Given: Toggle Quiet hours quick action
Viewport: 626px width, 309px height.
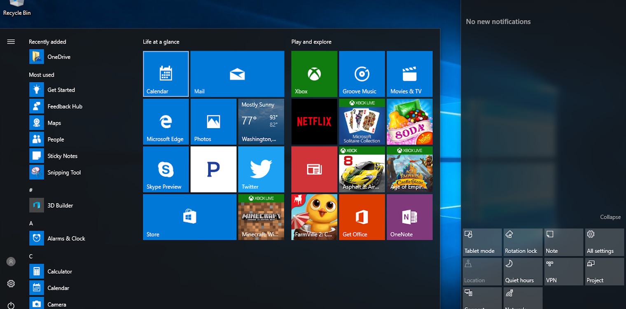Looking at the screenshot, I should pyautogui.click(x=523, y=272).
